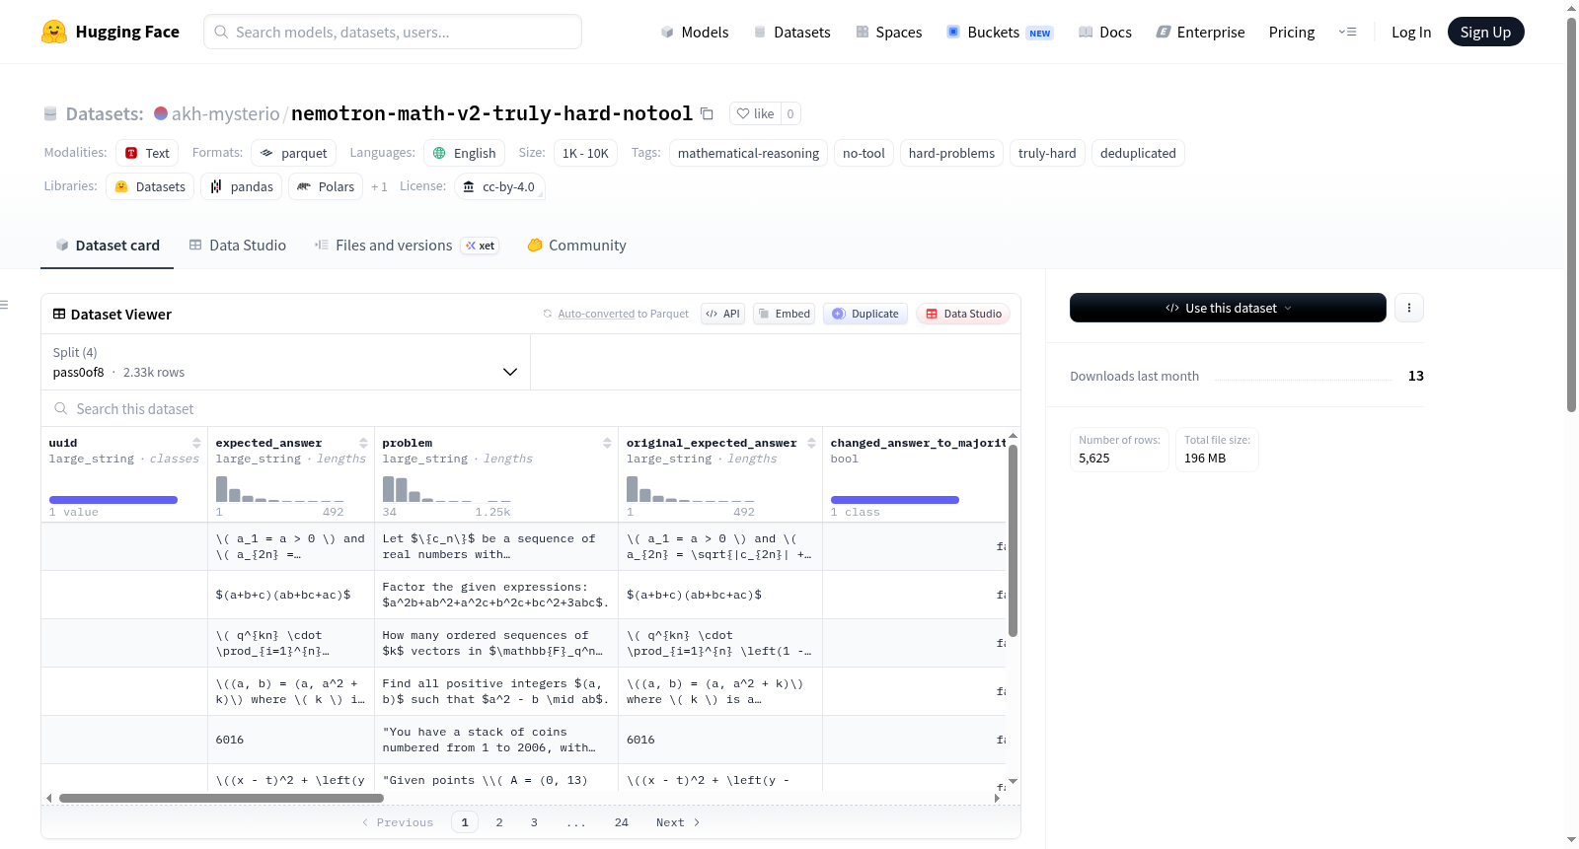Click the mathematical-reasoning tag

748,153
